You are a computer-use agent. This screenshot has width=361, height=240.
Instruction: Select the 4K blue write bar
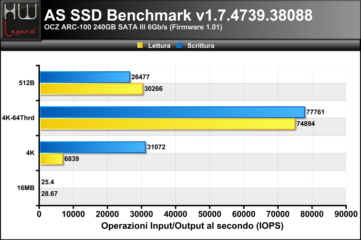click(x=93, y=147)
